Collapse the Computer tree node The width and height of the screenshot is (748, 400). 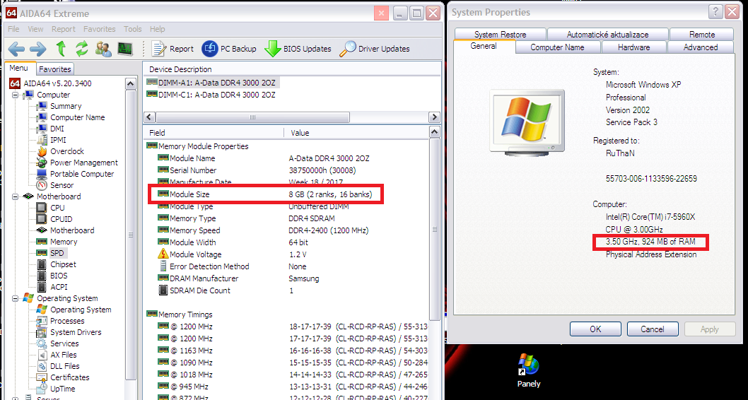(16, 95)
